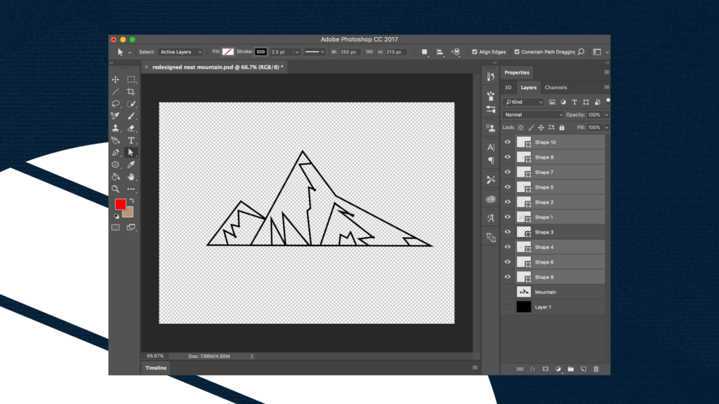Show the Mountain layer
The height and width of the screenshot is (404, 719).
508,292
